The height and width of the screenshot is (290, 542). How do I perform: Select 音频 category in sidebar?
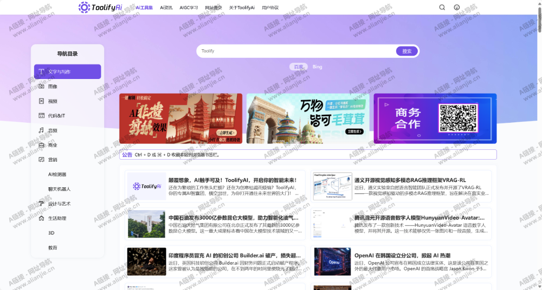[67, 130]
